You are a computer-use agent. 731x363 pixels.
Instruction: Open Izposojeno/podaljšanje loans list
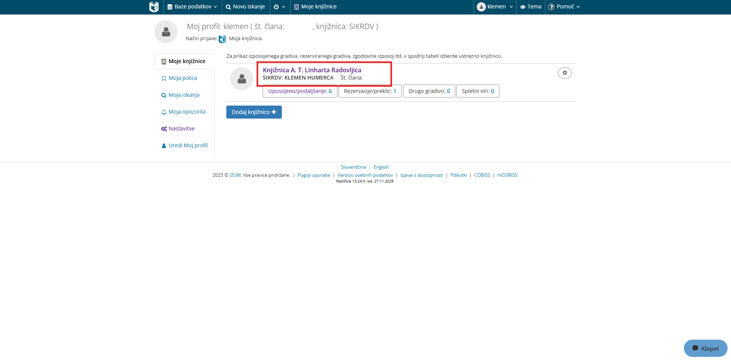tap(300, 91)
